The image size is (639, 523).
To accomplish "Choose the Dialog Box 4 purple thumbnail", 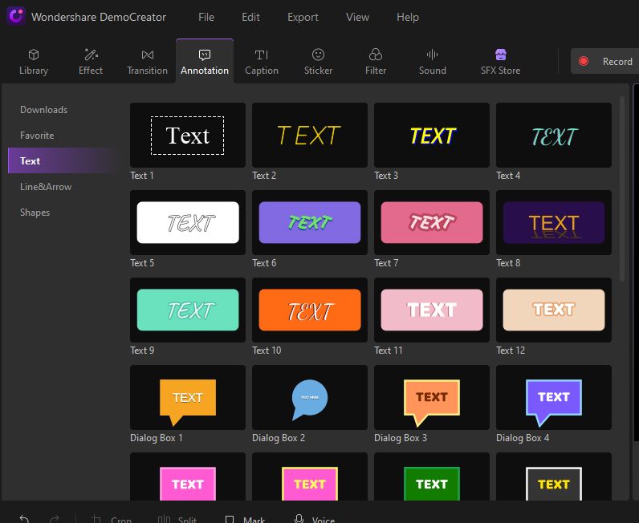I will coord(553,398).
